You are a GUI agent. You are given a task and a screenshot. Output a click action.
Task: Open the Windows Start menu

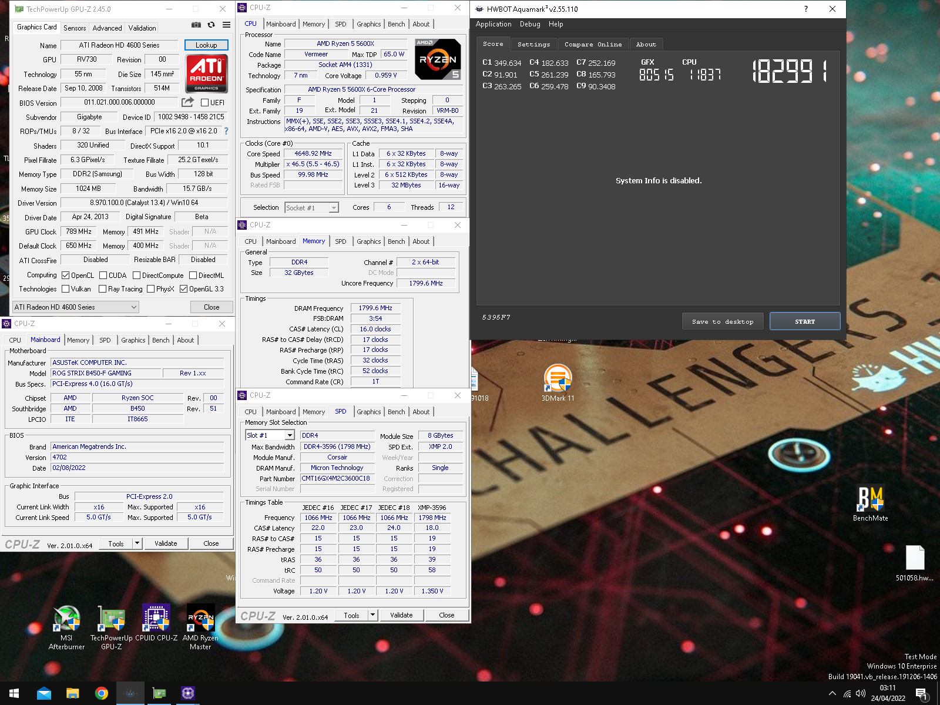[14, 693]
